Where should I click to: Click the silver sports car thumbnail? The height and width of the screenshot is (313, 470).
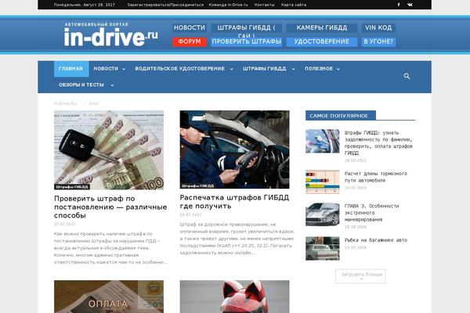click(x=323, y=214)
